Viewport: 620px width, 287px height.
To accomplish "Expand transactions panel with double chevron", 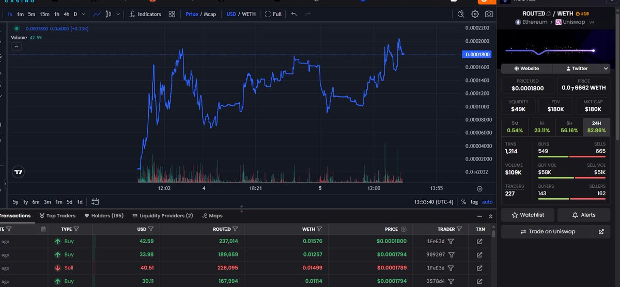I will (x=491, y=216).
